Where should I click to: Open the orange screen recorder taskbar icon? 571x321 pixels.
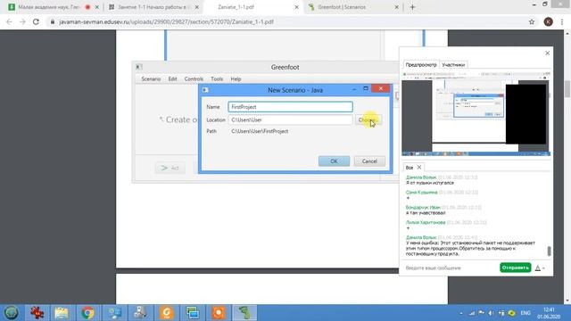click(219, 313)
